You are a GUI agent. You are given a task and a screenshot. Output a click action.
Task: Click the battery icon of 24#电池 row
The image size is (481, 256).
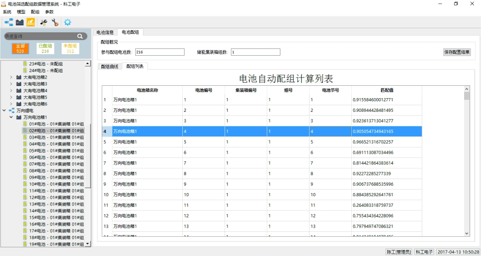tap(25, 71)
